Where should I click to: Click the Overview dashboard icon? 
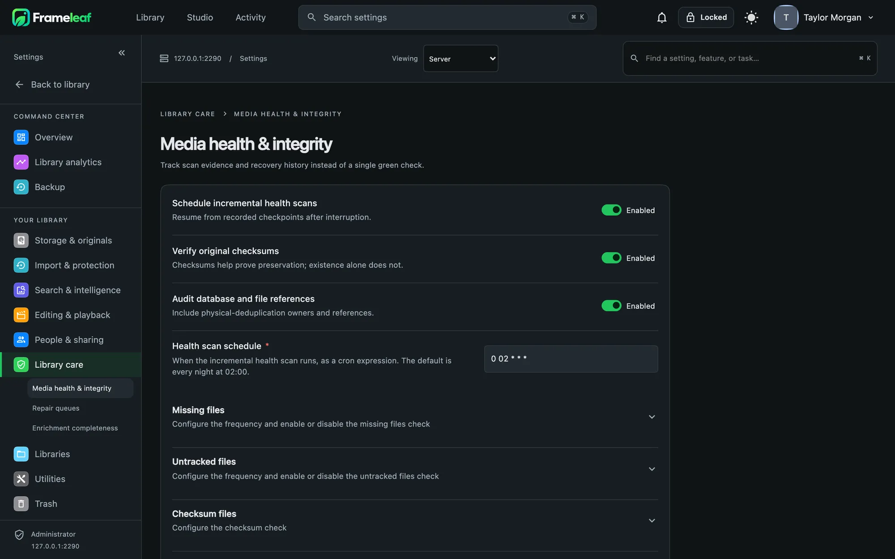(21, 137)
